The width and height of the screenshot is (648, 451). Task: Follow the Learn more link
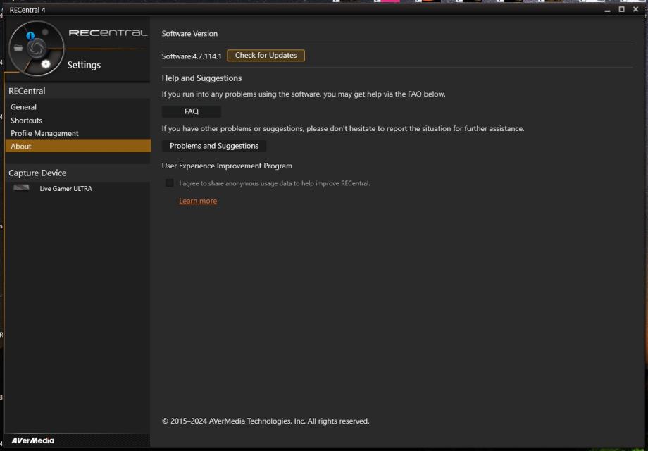point(198,201)
